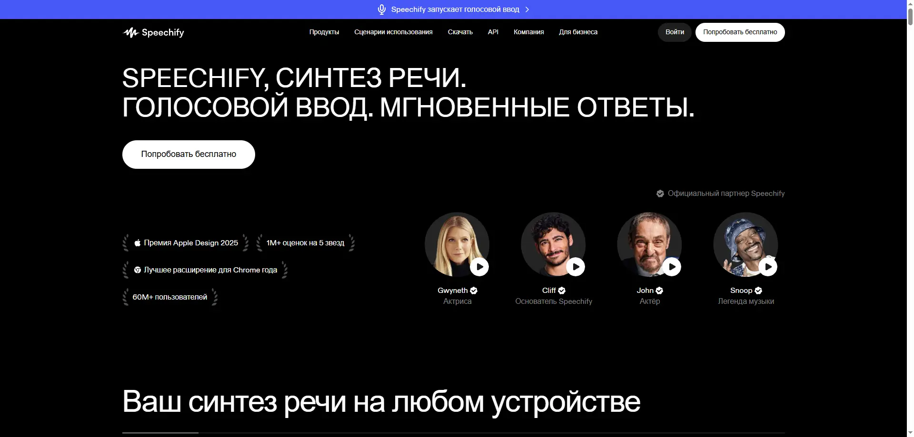Play Cliff's voice sample
This screenshot has height=437, width=914.
point(576,267)
